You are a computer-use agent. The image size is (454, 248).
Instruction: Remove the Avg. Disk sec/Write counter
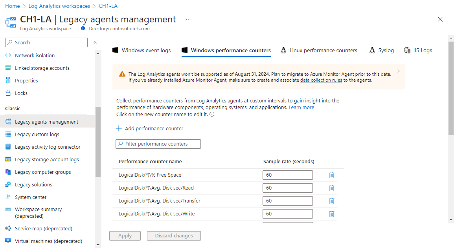(x=332, y=214)
